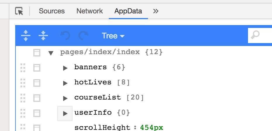This screenshot has height=131, width=272.
Task: Activate the inspect element picker icon
Action: click(x=19, y=11)
